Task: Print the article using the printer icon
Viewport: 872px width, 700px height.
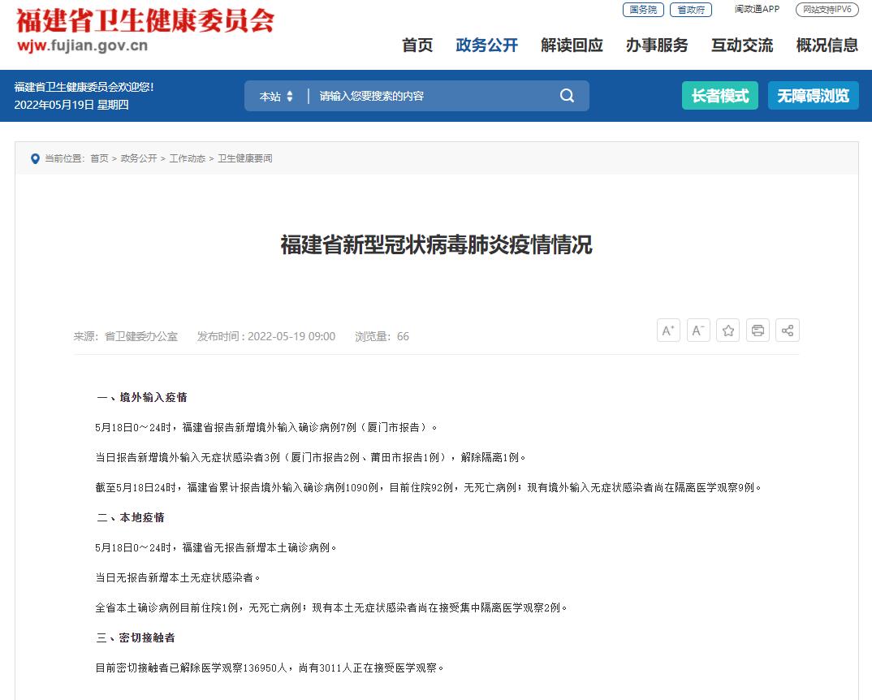Action: click(758, 331)
